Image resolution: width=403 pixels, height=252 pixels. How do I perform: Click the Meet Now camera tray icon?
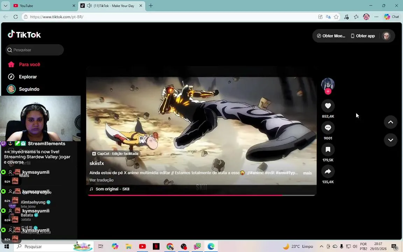pos(328,246)
